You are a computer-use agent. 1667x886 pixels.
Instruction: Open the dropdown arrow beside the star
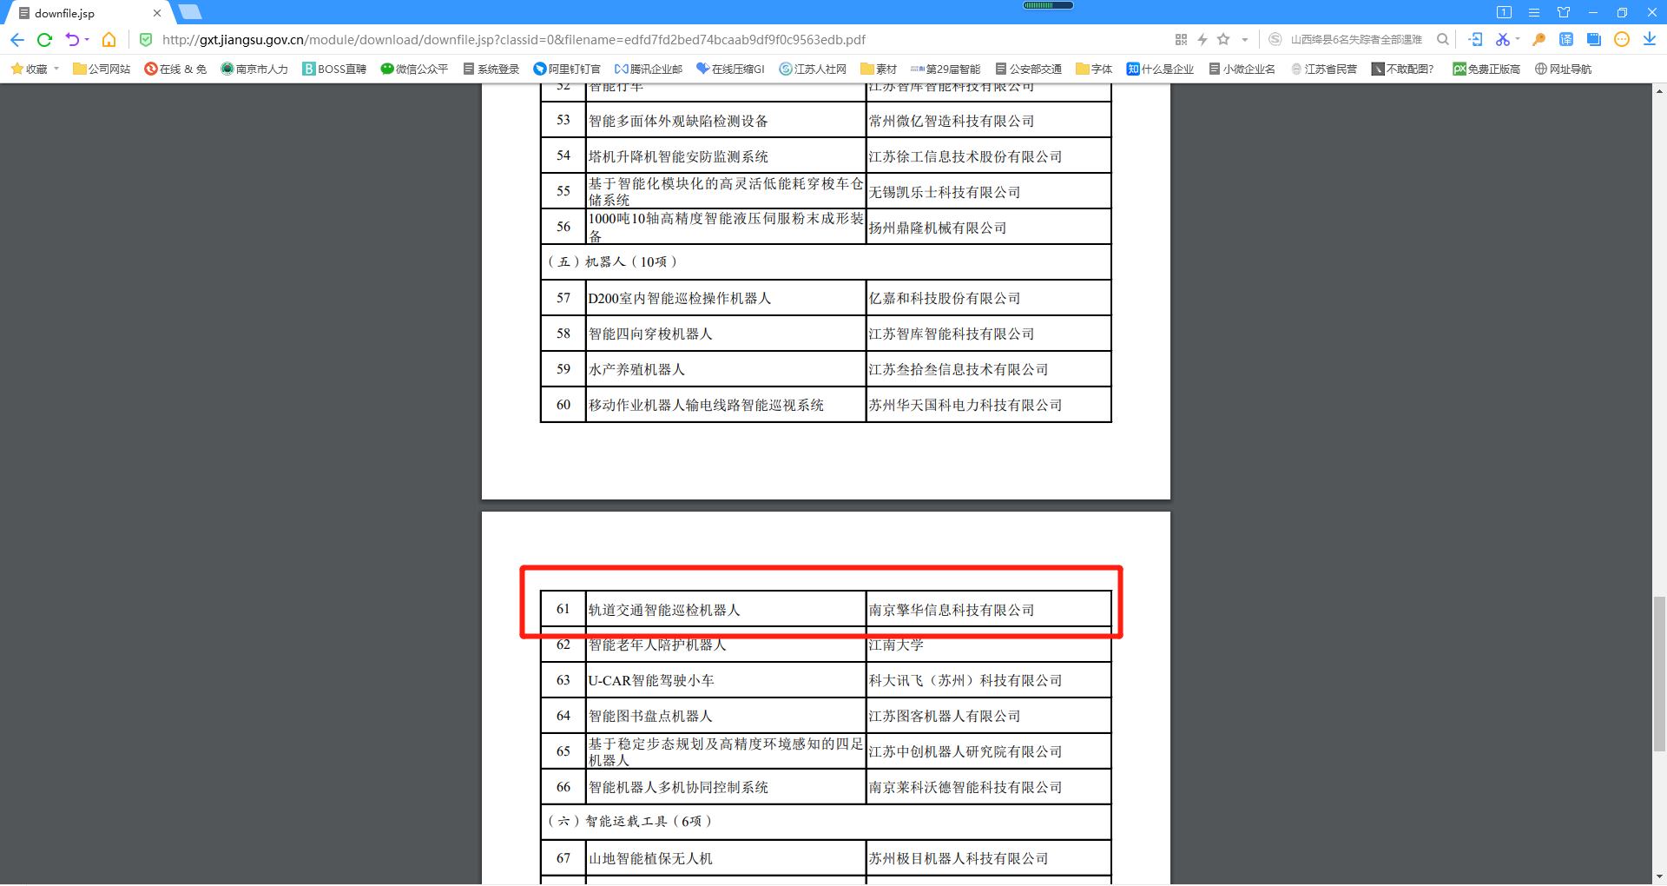click(1244, 39)
